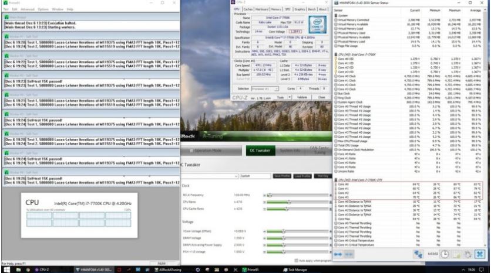Click the minus button beside the DRAM Voltage slider
Viewport: 491px width, 273px height.
pos(264,238)
